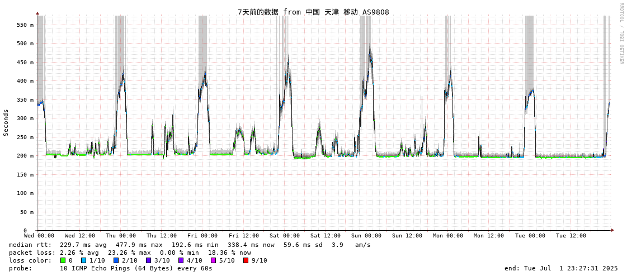
Task: Click the green 0 loss color swatch
Action: pos(63,260)
